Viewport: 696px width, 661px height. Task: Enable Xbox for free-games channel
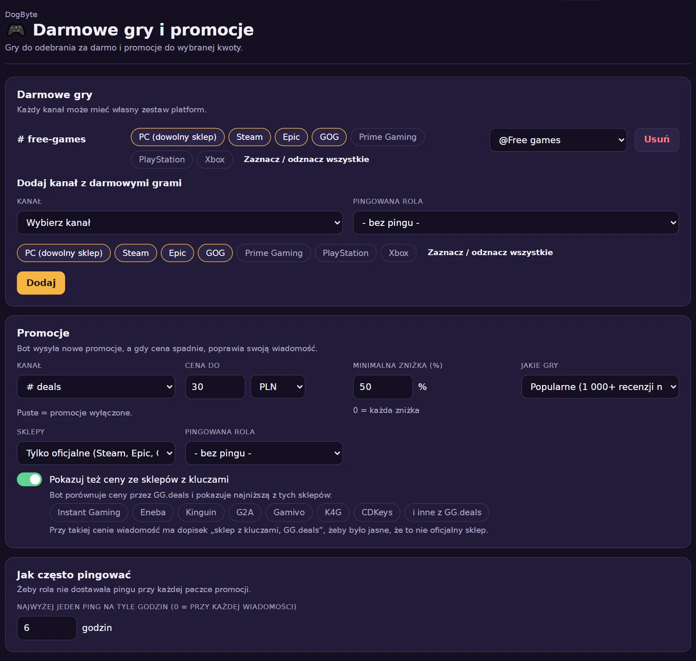215,160
